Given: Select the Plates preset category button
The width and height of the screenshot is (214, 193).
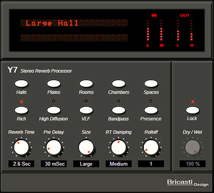Looking at the screenshot, I should point(53,83).
